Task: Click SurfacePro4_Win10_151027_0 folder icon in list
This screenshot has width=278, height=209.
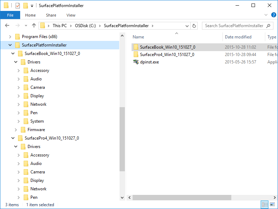Action: click(136, 54)
